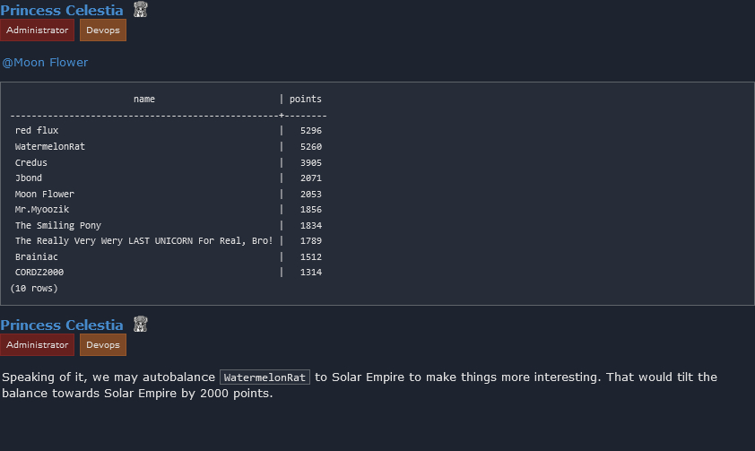Click the Jbond entry with 2071 points
Image resolution: width=755 pixels, height=451 pixels.
click(x=29, y=178)
